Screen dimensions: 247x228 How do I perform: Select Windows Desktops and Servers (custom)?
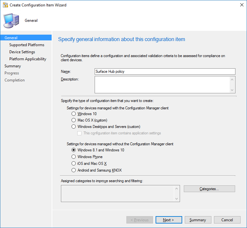(74, 127)
